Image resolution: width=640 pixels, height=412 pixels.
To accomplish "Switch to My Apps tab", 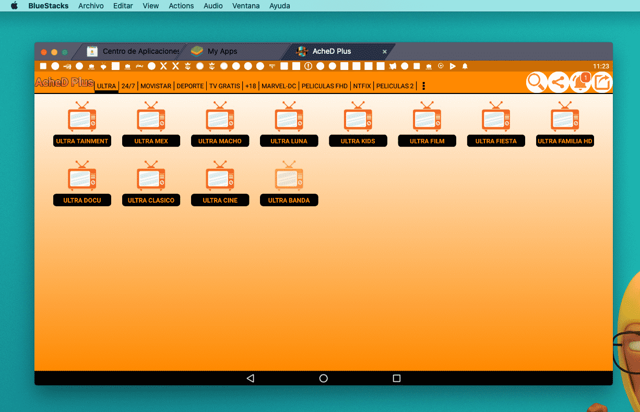I will (x=222, y=51).
